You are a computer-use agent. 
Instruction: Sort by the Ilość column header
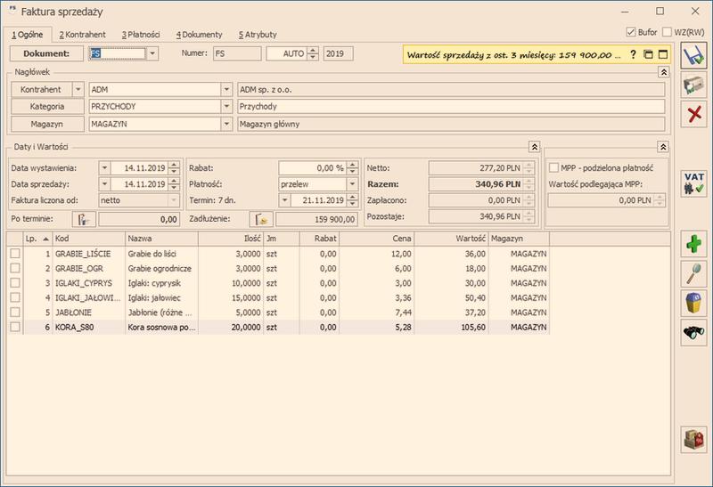[231, 239]
